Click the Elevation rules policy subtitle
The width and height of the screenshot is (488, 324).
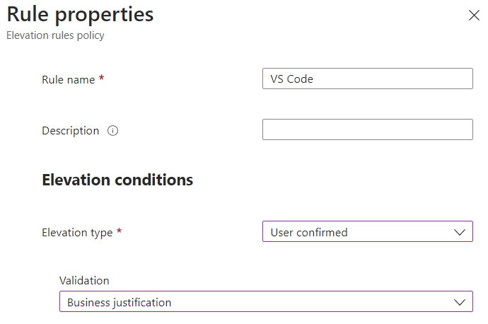coord(55,35)
